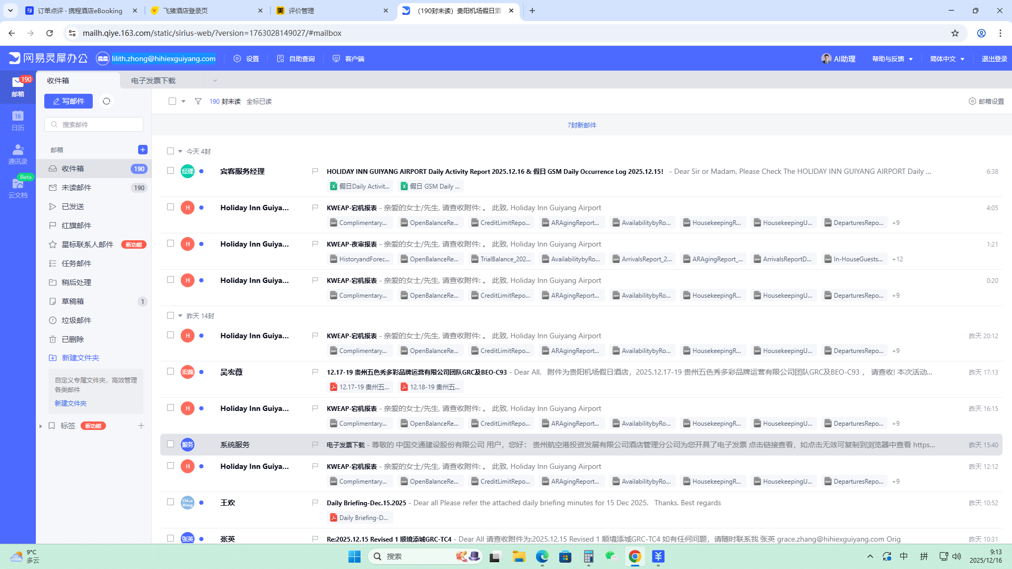This screenshot has width=1012, height=569.
Task: Switch to the 电子发票下载 tab
Action: click(x=153, y=81)
